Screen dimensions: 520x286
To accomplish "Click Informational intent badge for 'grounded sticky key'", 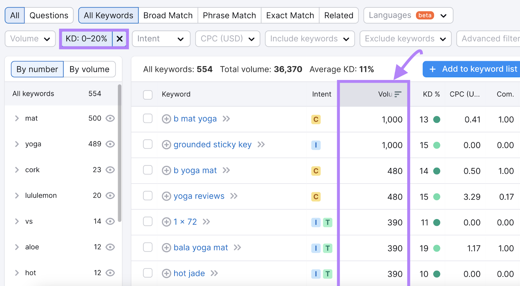I will (316, 145).
